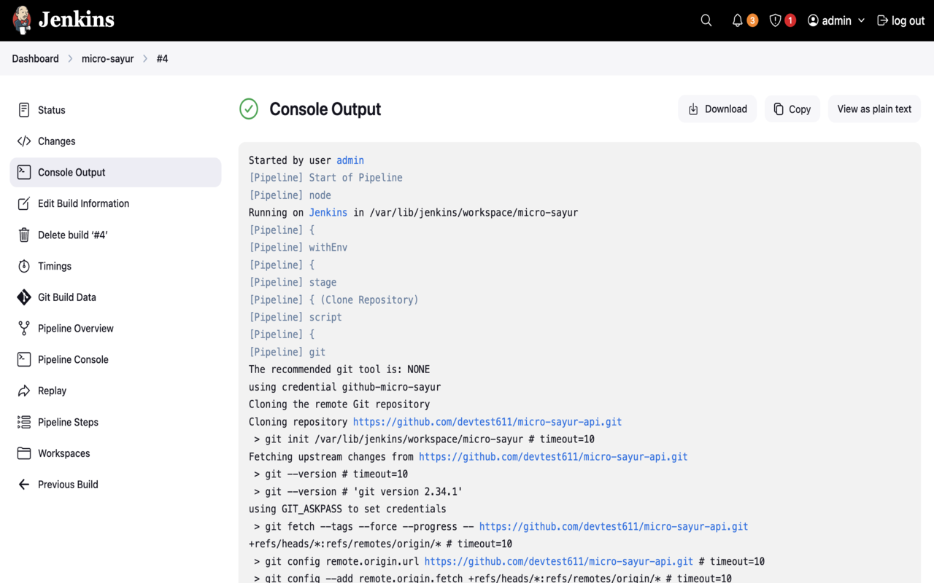The width and height of the screenshot is (934, 583).
Task: Click the Pipeline Console terminal icon
Action: point(24,359)
